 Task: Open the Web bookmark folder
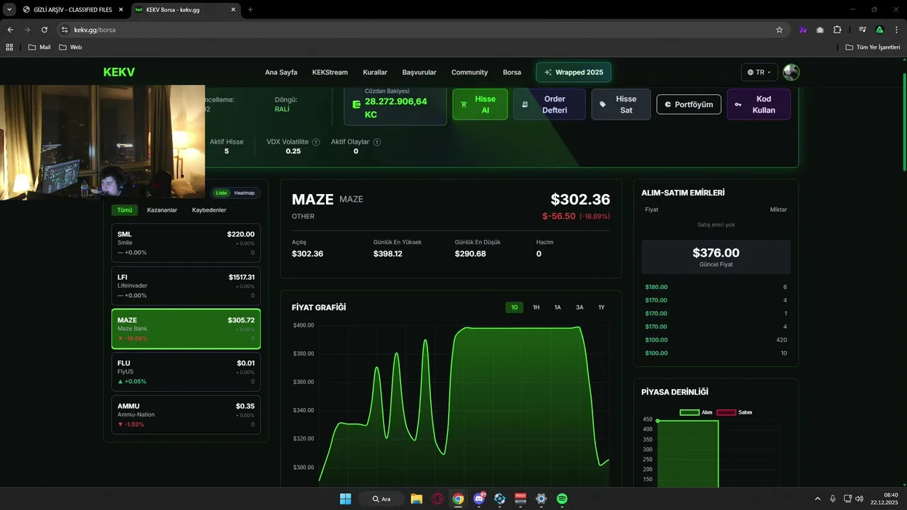[70, 47]
